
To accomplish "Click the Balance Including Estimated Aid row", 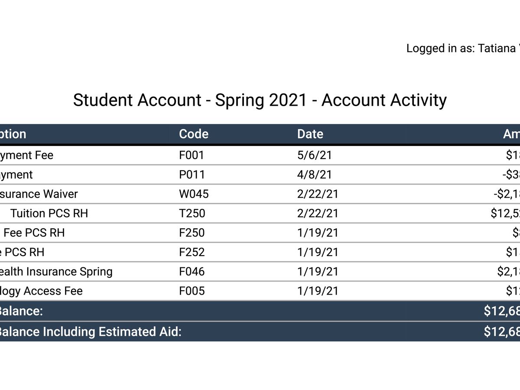I will click(89, 331).
